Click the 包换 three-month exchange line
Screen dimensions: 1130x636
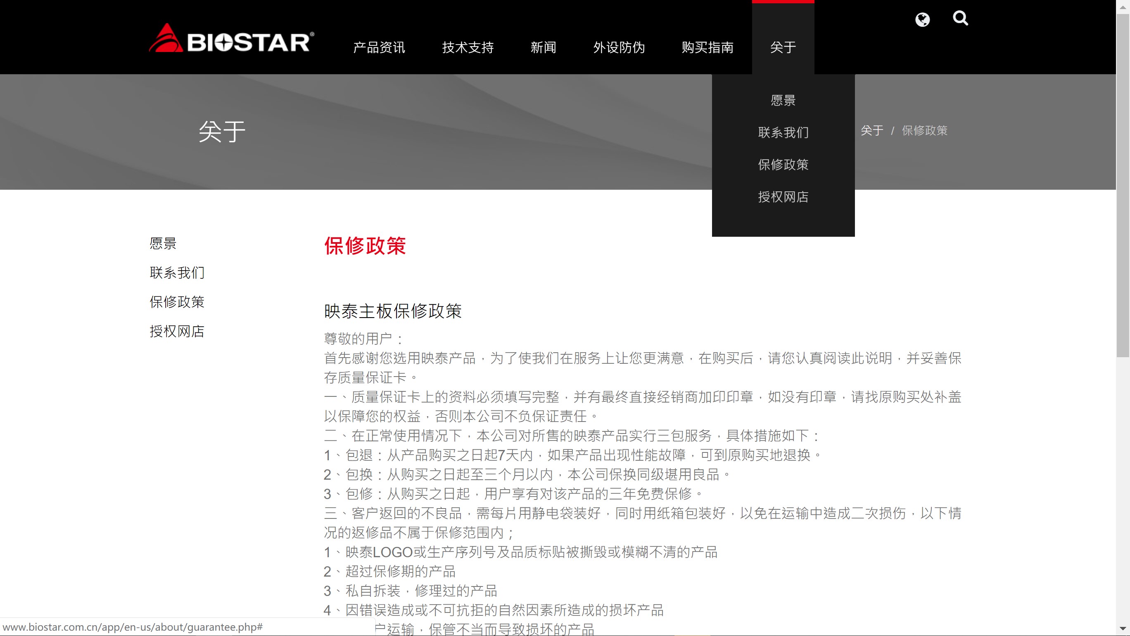[x=527, y=474]
